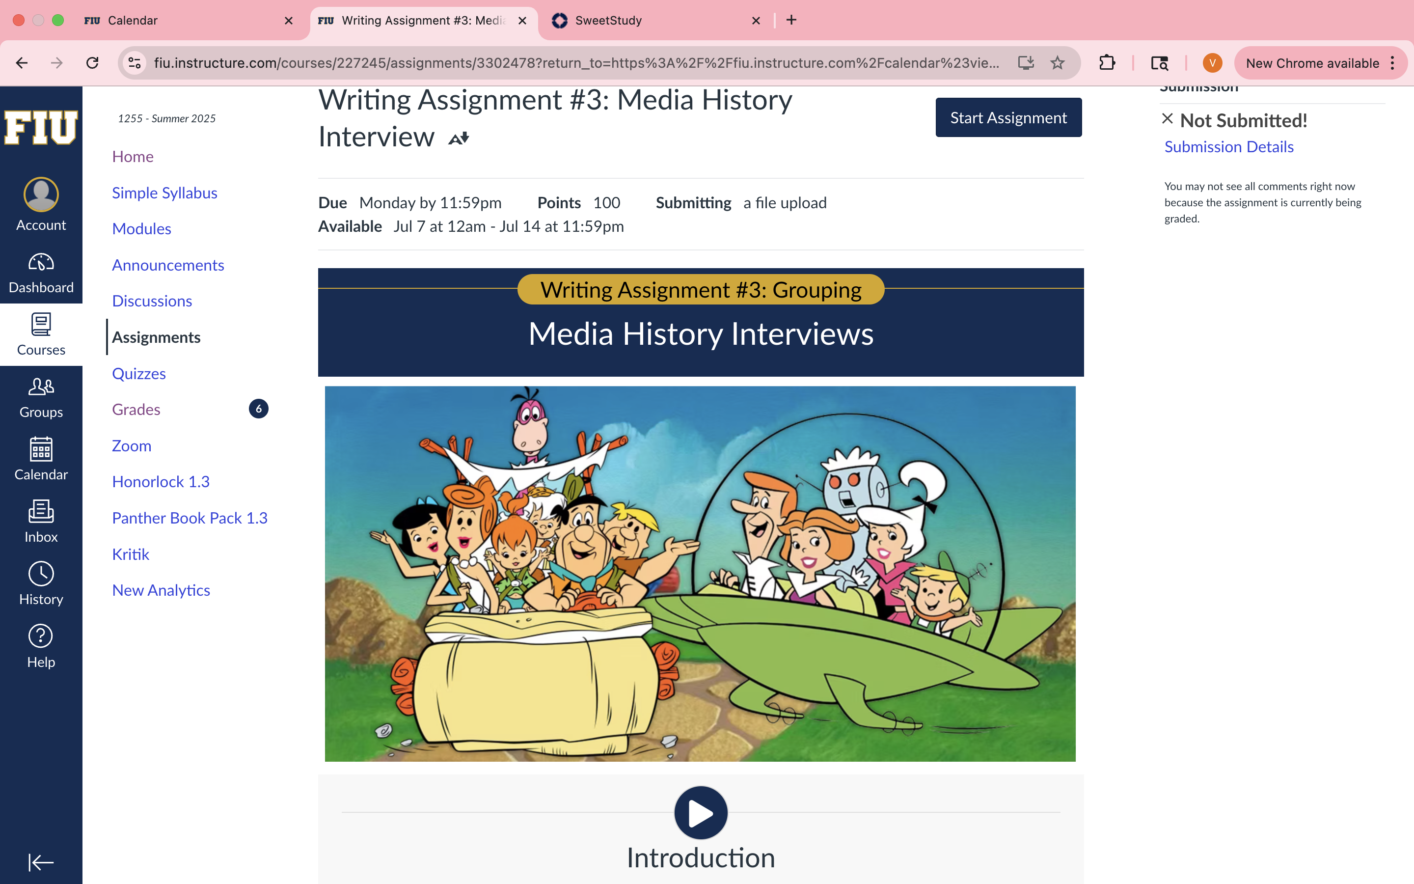
Task: Open course Announcements
Action: click(168, 265)
